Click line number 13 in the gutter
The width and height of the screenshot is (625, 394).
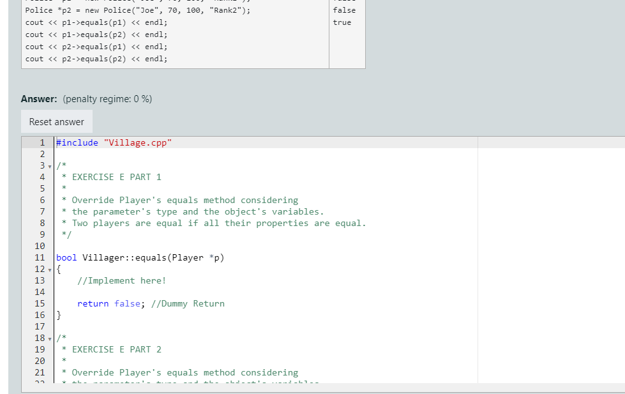click(40, 280)
